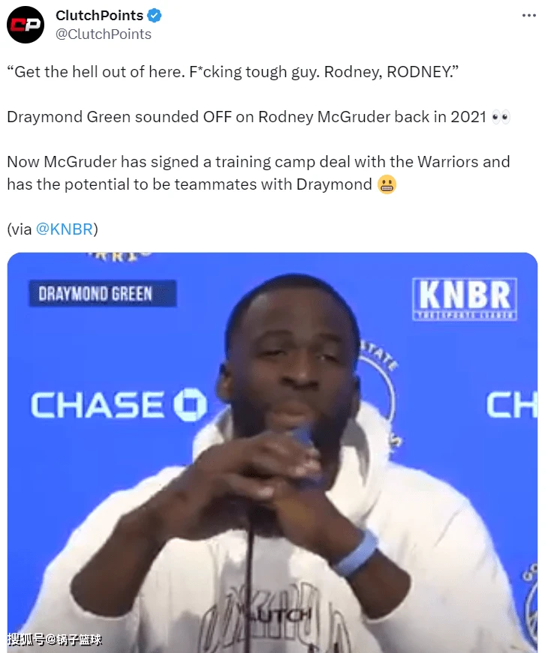Click the left CHASE logo in video

[119, 405]
